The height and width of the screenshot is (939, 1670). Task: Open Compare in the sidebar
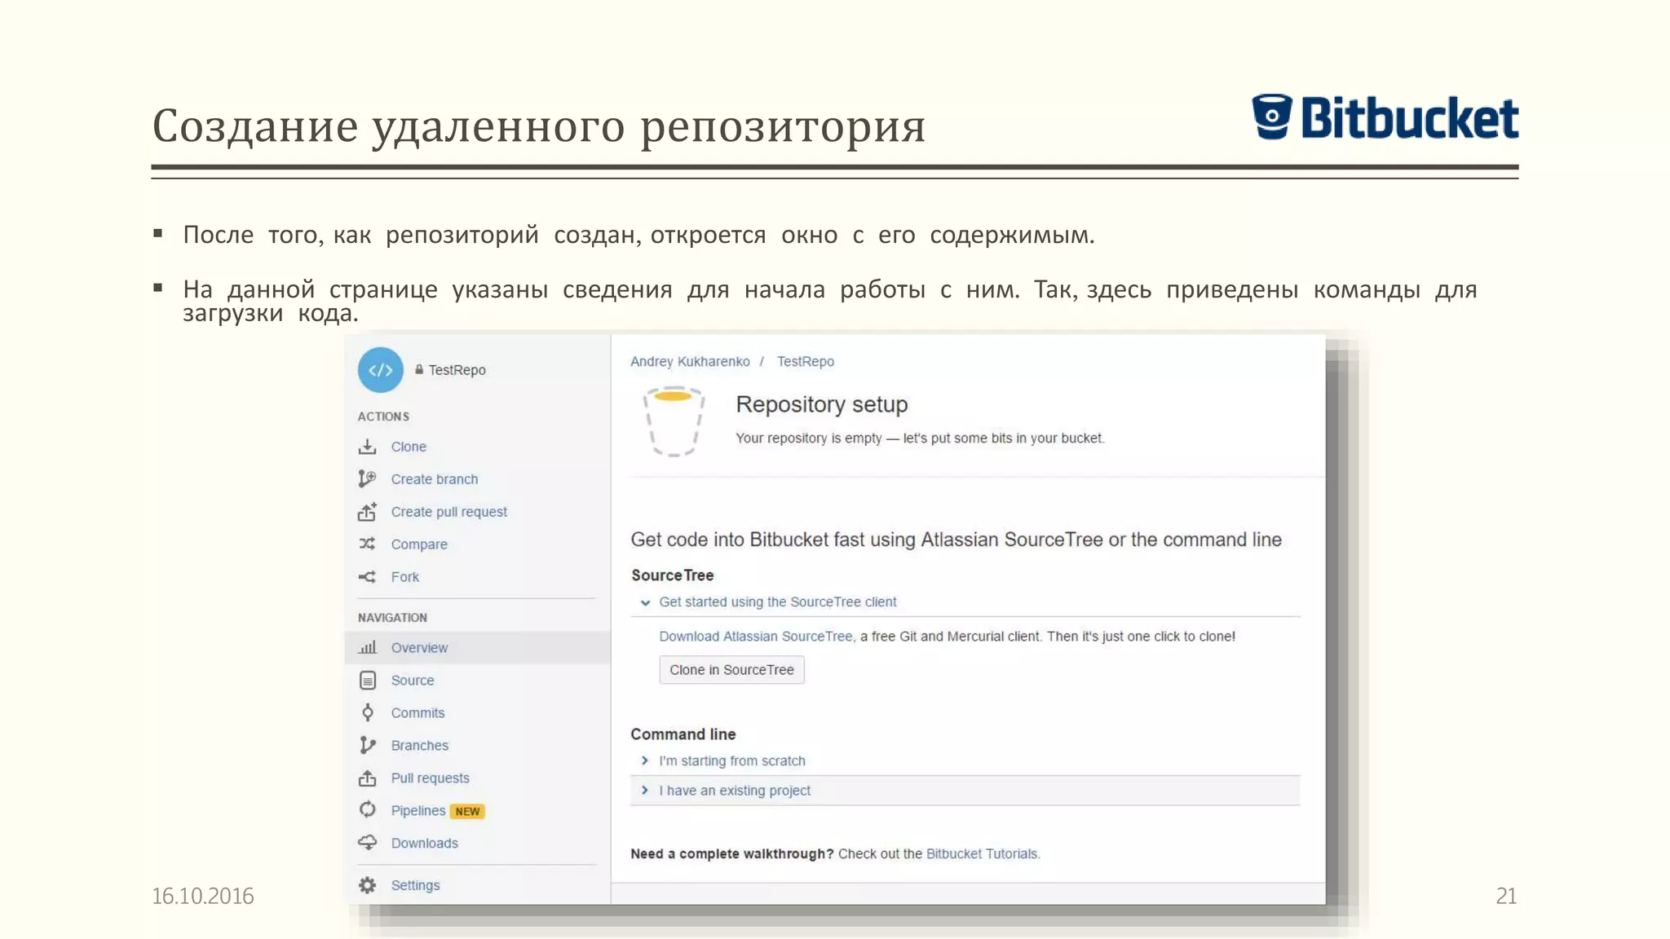419,544
